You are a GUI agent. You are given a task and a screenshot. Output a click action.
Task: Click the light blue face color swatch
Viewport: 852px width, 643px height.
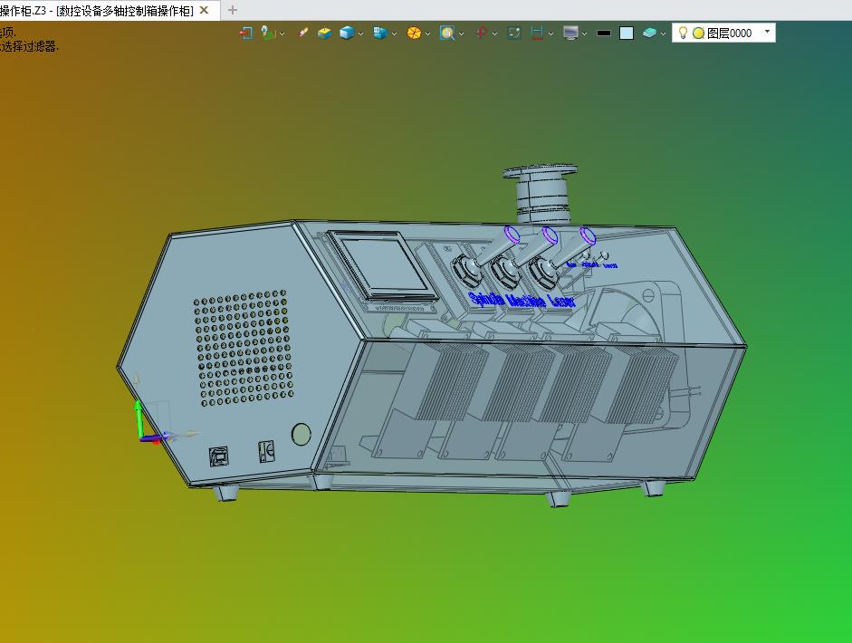[627, 34]
